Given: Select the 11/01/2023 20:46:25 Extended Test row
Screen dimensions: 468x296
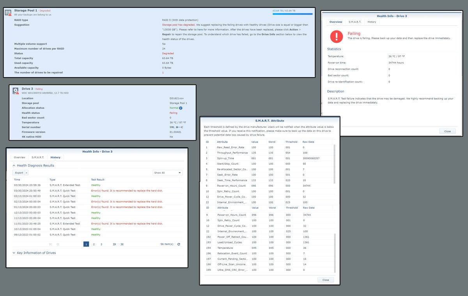Looking at the screenshot, I should point(97,224).
